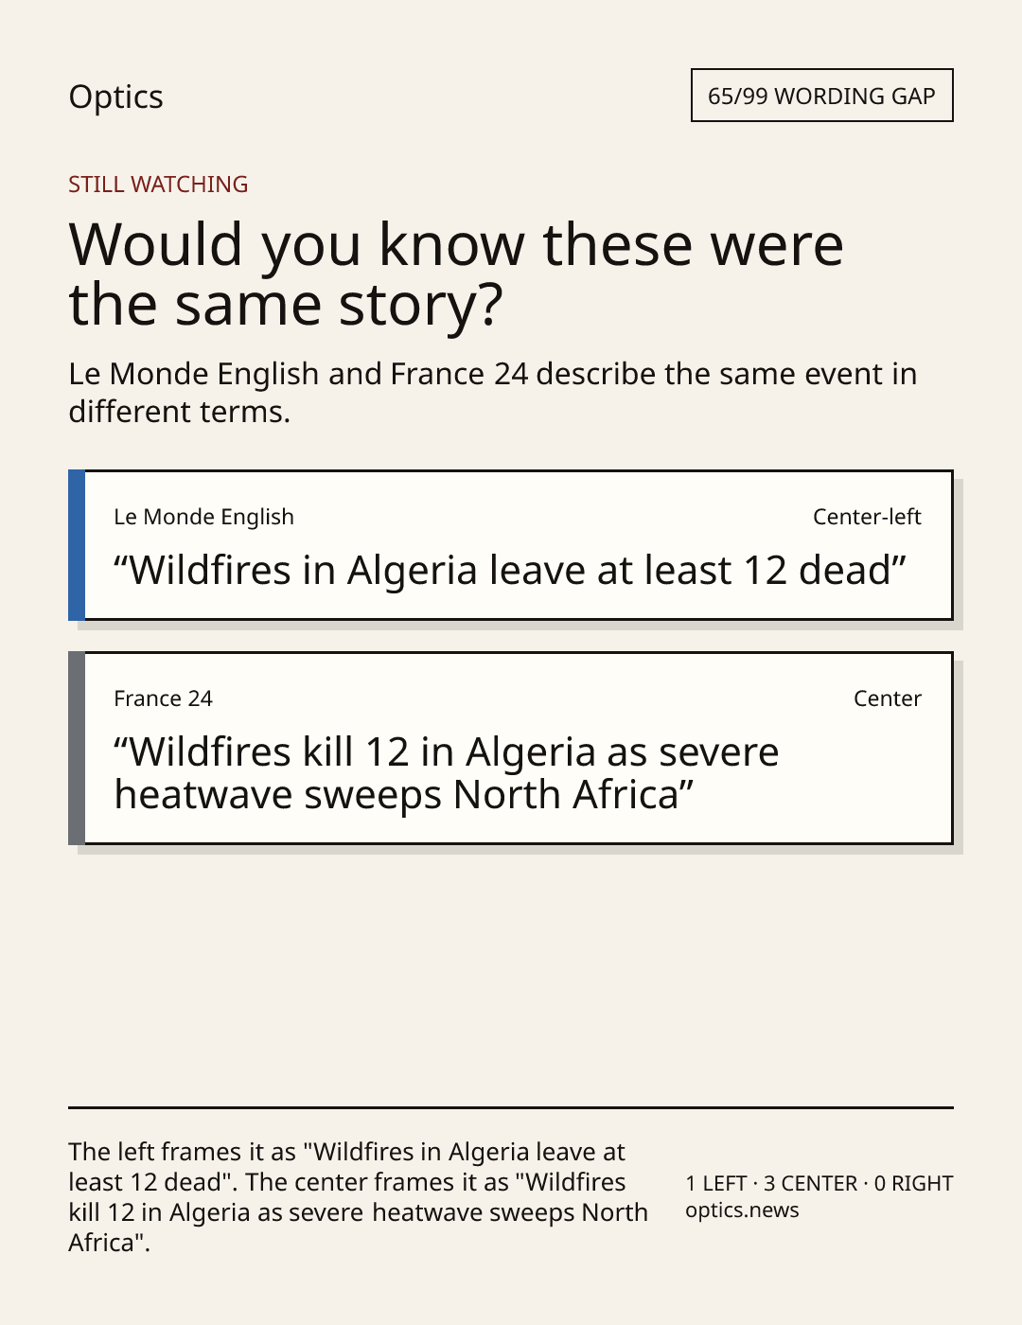The width and height of the screenshot is (1022, 1325).
Task: Click the framing summary paragraph at the bottom
Action: (359, 1197)
